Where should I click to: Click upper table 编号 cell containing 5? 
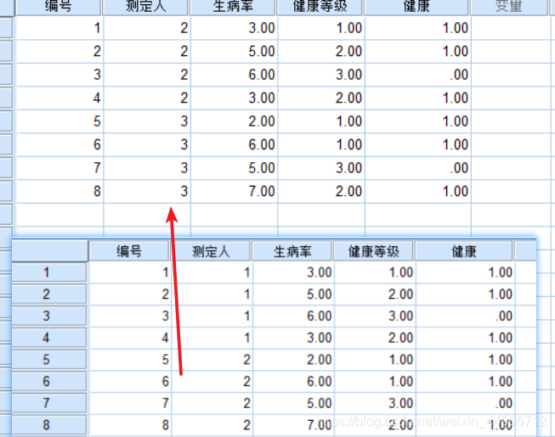(x=59, y=121)
